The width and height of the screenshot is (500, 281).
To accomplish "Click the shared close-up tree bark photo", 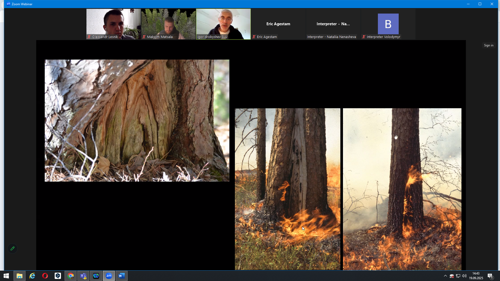I will [x=137, y=120].
